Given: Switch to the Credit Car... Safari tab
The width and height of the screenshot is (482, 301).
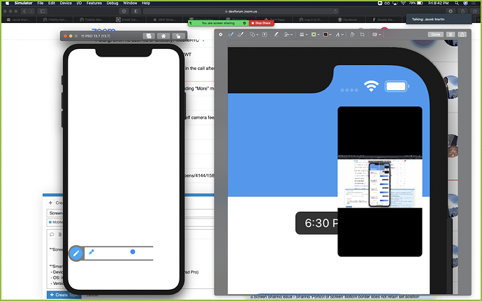Looking at the screenshot, I should point(127,20).
